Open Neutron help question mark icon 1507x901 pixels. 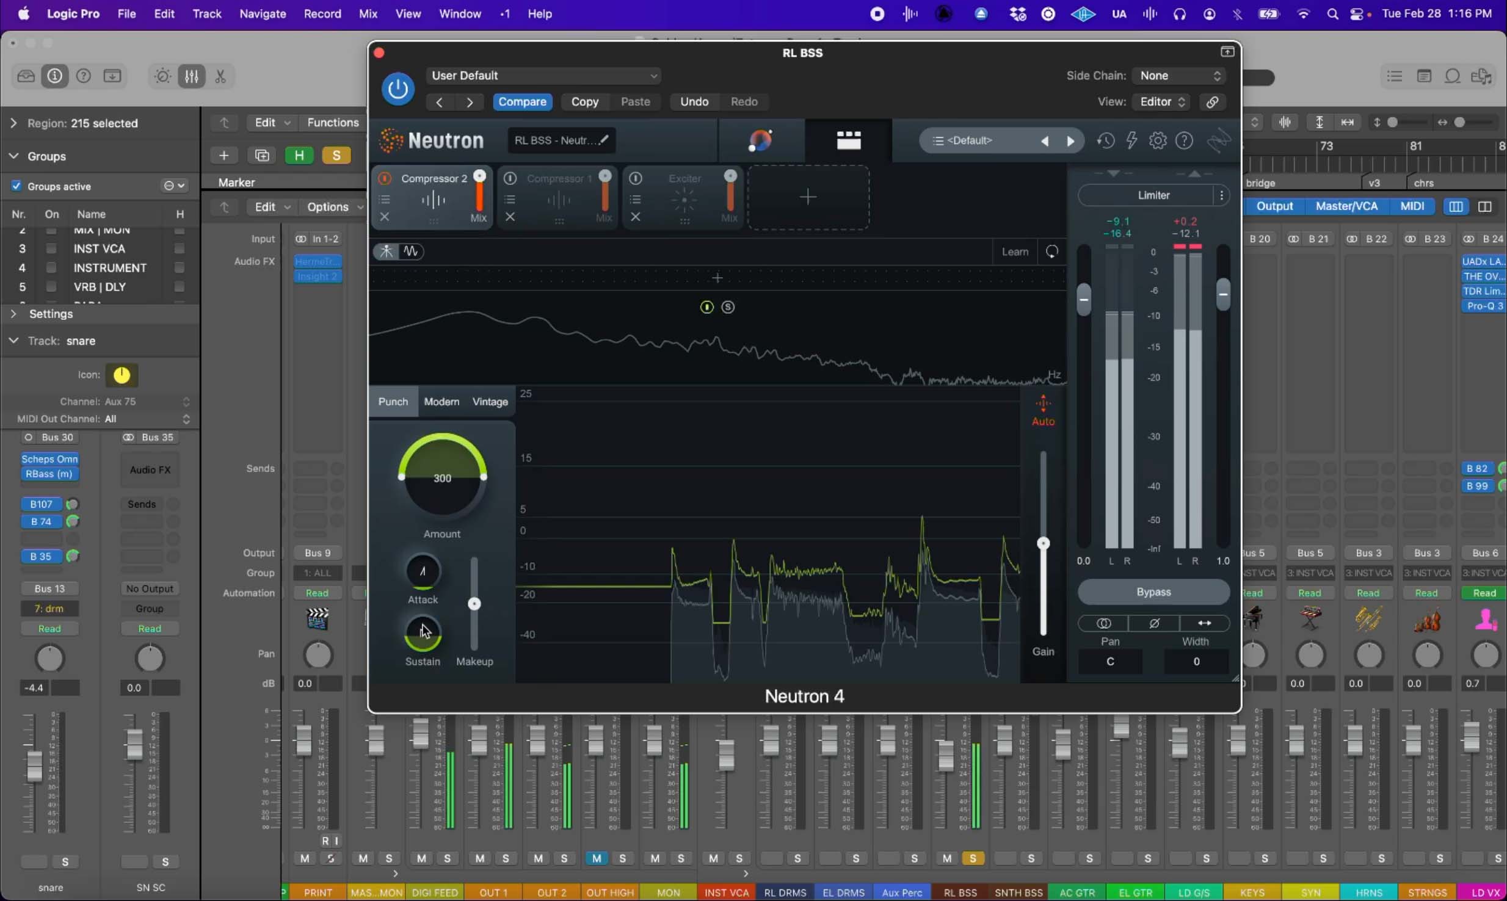pyautogui.click(x=1184, y=141)
